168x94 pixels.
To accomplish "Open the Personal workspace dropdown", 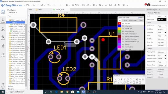I will click(x=13, y=13).
